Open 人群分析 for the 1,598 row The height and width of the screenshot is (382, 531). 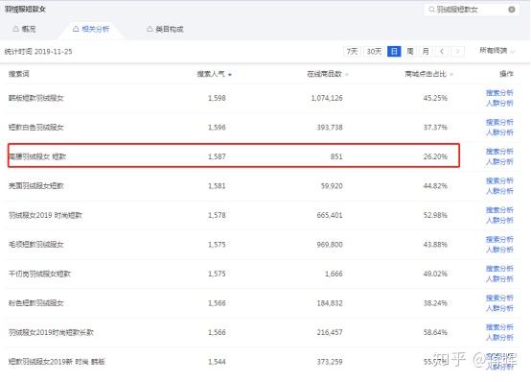pyautogui.click(x=499, y=103)
